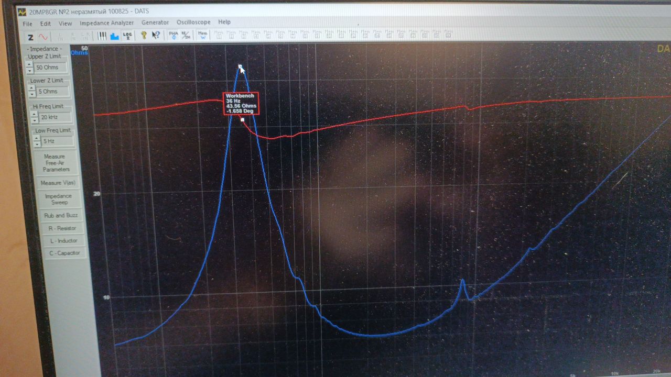Click the Low Freq Limit 5 Hz field
Image resolution: width=671 pixels, height=377 pixels.
57,141
